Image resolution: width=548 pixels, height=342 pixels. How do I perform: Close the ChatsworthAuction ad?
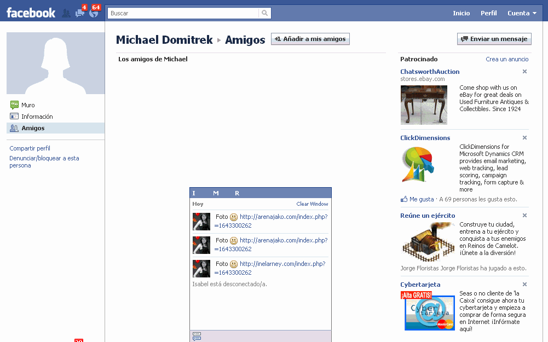(524, 72)
